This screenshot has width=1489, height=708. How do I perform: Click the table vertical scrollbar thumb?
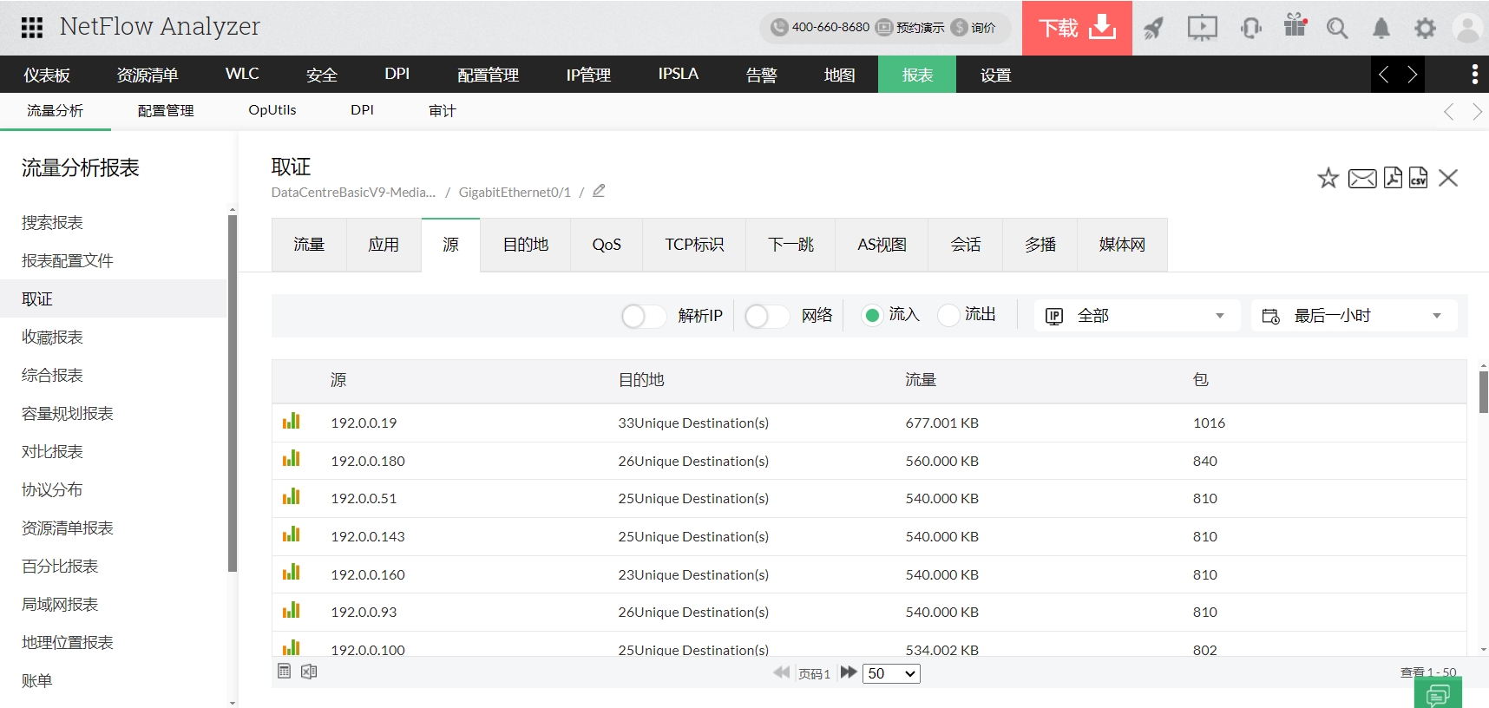pos(1483,391)
